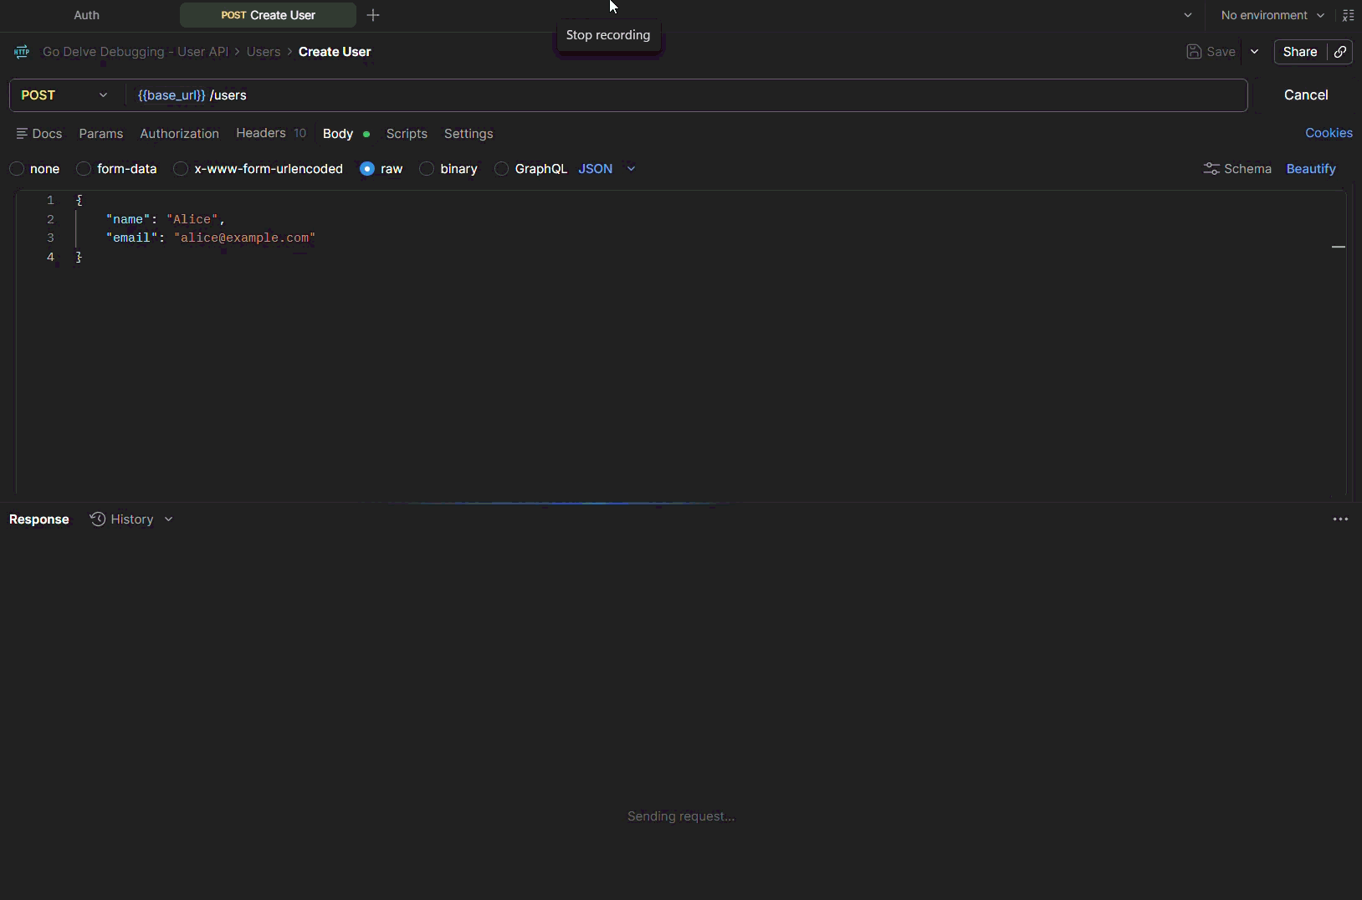Open History clock icon in response pane
1362x900 pixels.
(x=98, y=519)
